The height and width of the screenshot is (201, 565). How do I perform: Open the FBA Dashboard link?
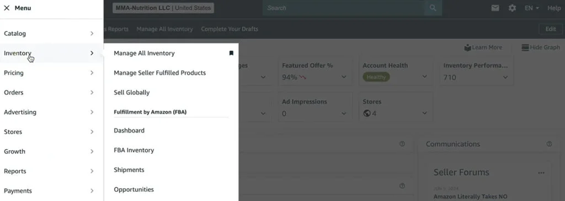point(129,131)
